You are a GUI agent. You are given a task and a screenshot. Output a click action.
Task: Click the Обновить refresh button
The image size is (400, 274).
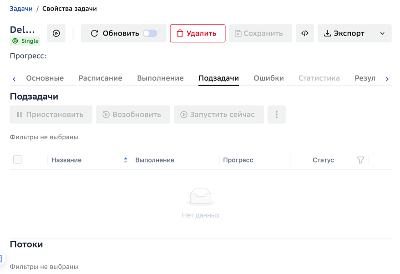click(x=115, y=33)
